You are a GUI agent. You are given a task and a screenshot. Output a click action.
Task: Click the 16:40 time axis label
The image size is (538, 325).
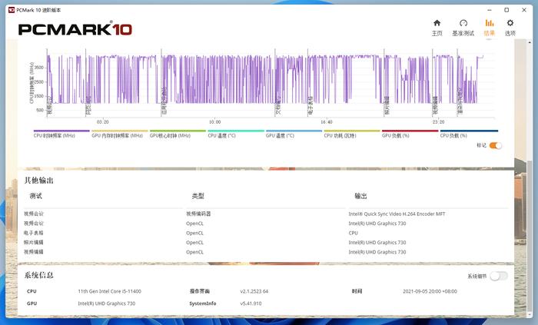[327, 122]
